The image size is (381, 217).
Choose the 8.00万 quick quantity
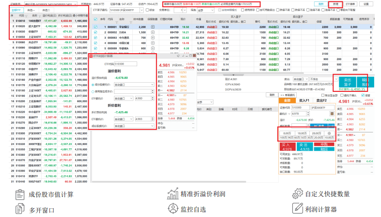point(287,133)
